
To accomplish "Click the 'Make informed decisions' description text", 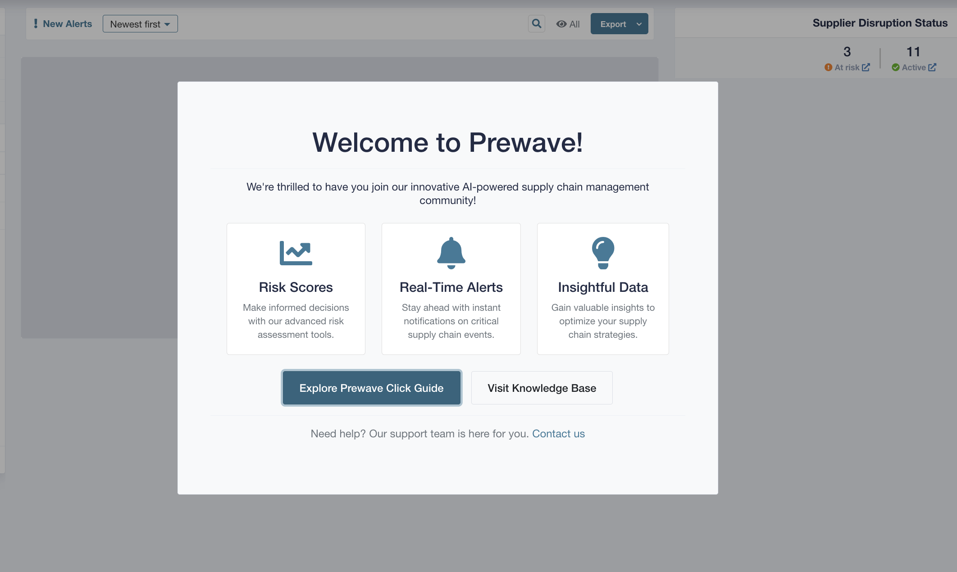I will (296, 321).
